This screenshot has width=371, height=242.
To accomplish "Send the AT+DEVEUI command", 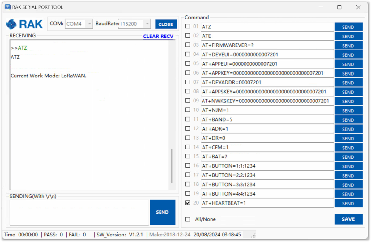I will [348, 55].
